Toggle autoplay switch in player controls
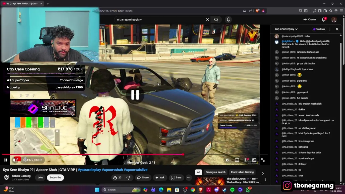Image resolution: width=345 pixels, height=194 pixels. tap(227, 160)
